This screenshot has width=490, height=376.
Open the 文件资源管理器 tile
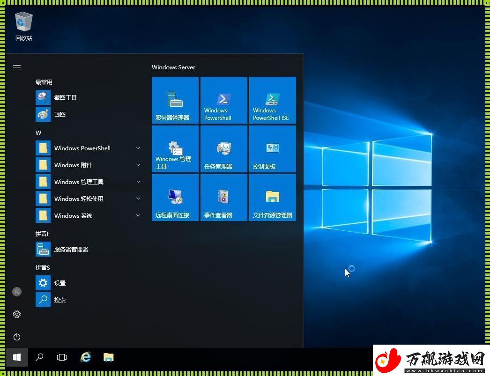pos(273,198)
